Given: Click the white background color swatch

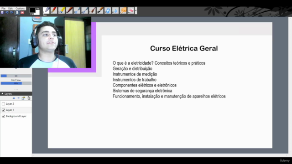Looking at the screenshot, I should pos(37,13).
